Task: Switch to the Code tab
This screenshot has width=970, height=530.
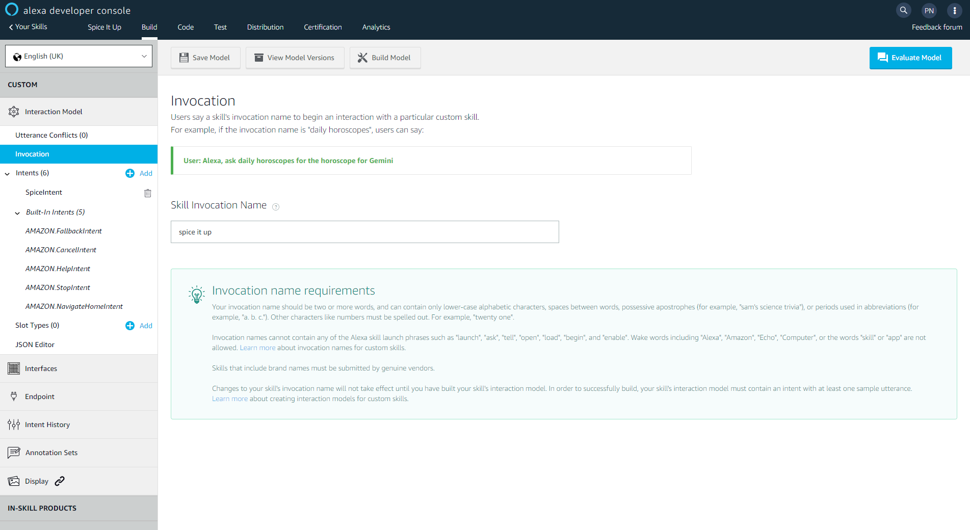Action: tap(186, 27)
